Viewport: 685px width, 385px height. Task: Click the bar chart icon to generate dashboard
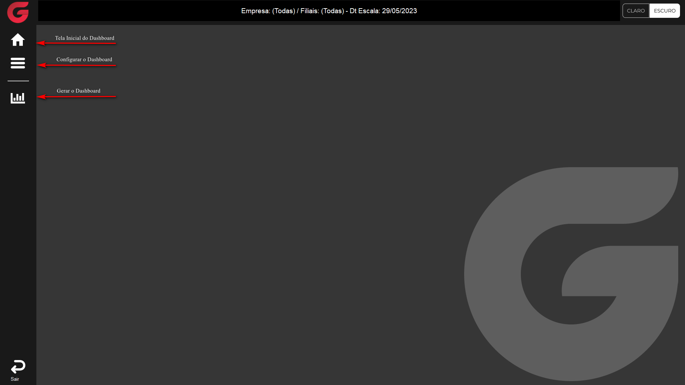point(18,98)
